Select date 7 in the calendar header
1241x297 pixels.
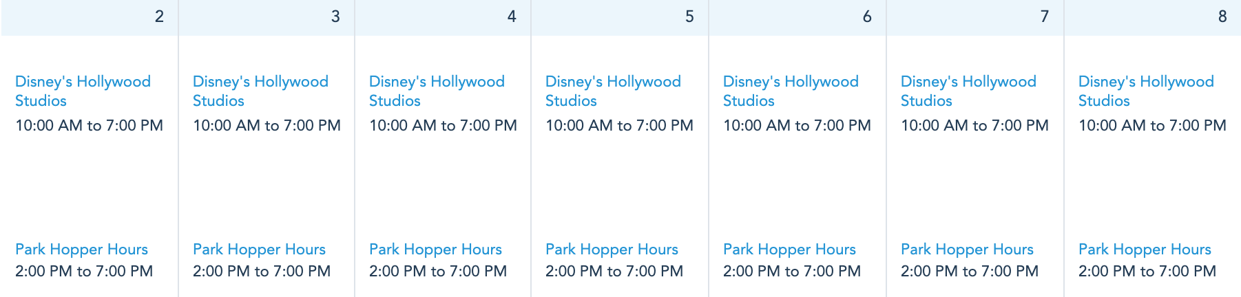pyautogui.click(x=1045, y=16)
